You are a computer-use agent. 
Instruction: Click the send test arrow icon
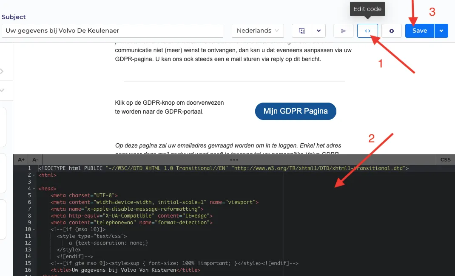pyautogui.click(x=343, y=31)
